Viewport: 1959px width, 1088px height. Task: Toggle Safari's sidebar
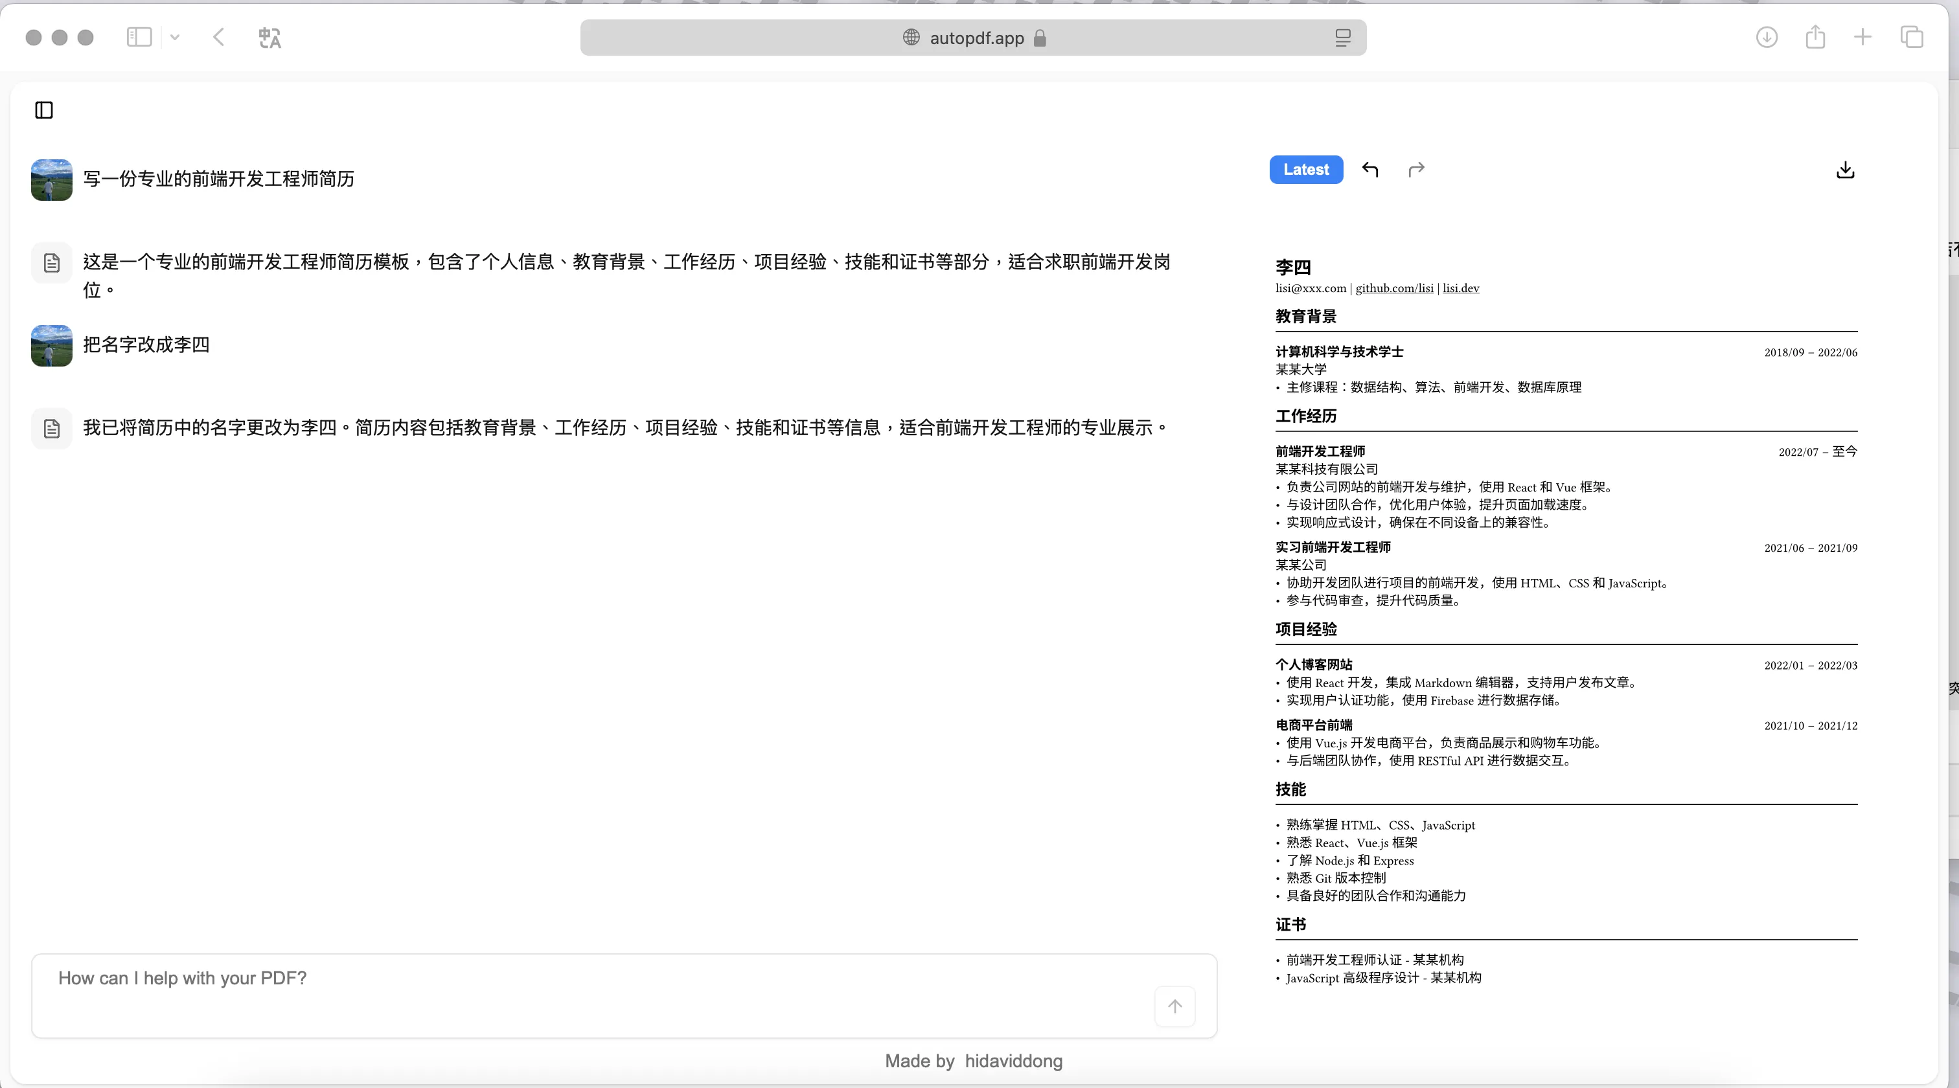(139, 36)
